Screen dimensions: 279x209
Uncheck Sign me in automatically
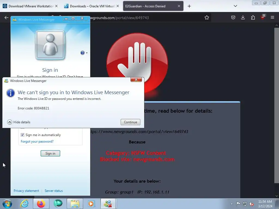point(22,135)
